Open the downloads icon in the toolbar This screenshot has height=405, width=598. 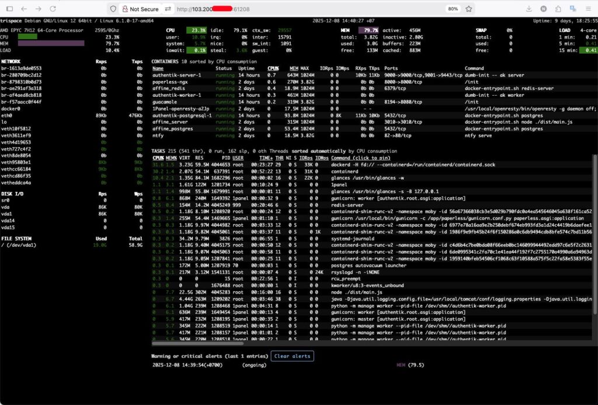[529, 8]
